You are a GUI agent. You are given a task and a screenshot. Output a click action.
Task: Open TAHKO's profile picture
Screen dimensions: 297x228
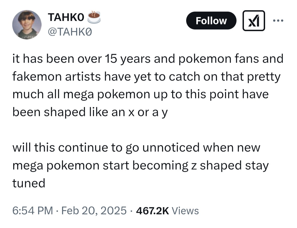[x=27, y=25]
